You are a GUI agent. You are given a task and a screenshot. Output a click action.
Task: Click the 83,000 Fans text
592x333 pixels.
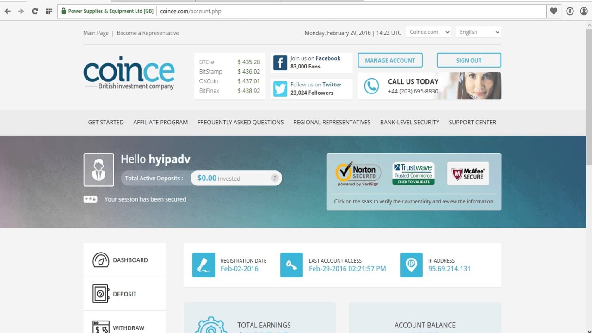tap(305, 67)
